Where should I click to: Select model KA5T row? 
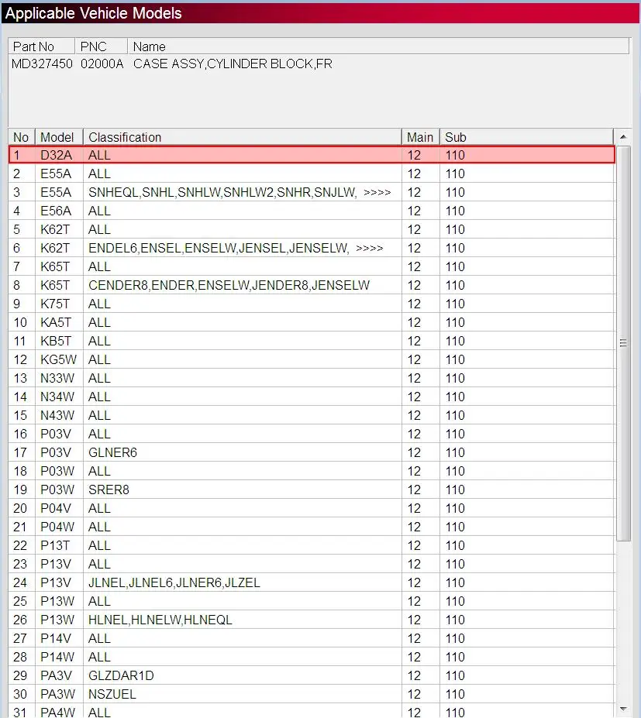[312, 322]
